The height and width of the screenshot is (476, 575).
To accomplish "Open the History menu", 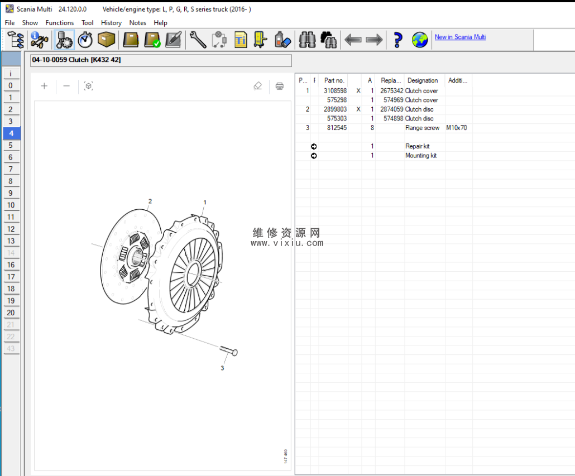I will tap(111, 23).
